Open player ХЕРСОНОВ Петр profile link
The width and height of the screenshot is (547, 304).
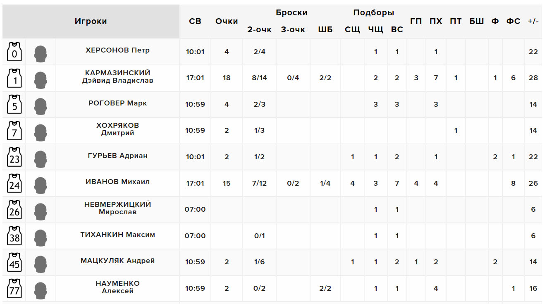point(117,50)
